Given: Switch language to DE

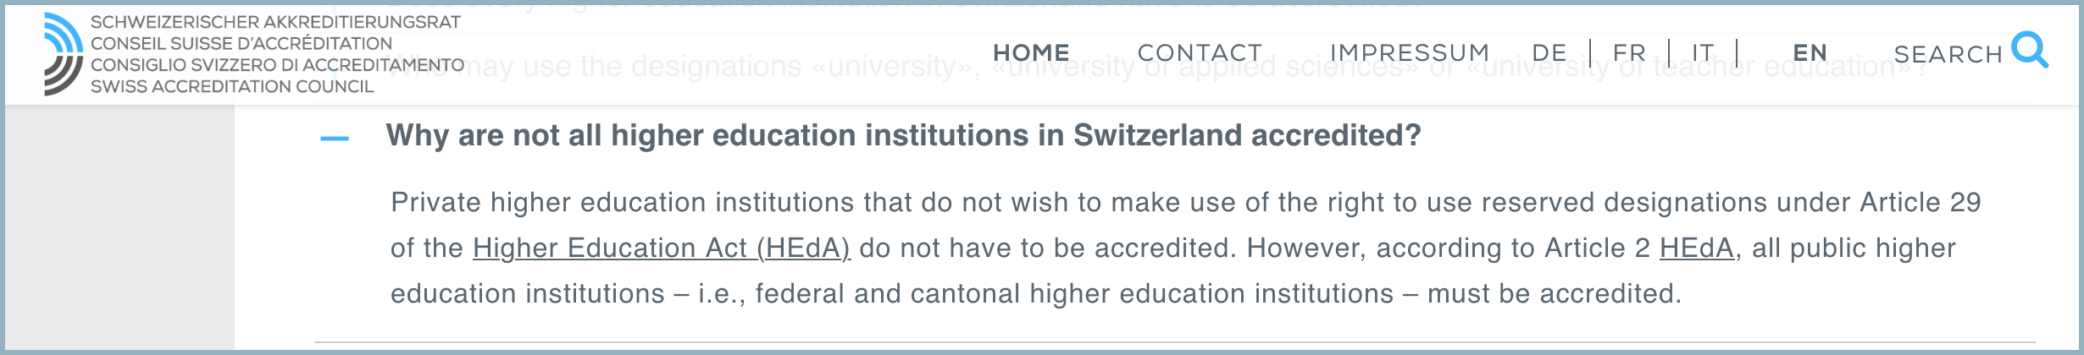Looking at the screenshot, I should click(x=1549, y=52).
